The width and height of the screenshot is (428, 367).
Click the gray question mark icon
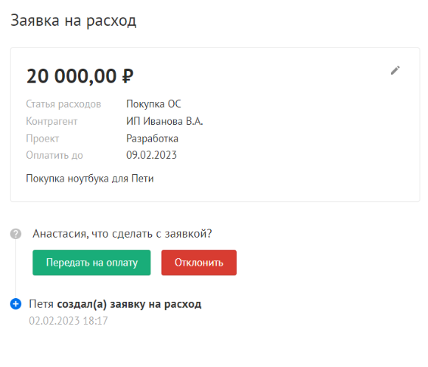(x=16, y=234)
